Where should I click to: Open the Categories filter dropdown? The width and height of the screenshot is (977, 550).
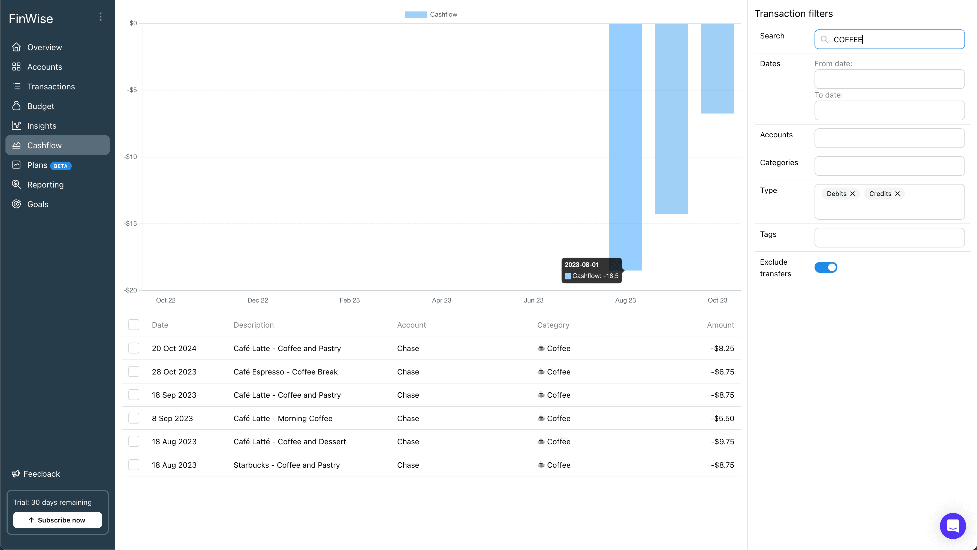click(889, 166)
